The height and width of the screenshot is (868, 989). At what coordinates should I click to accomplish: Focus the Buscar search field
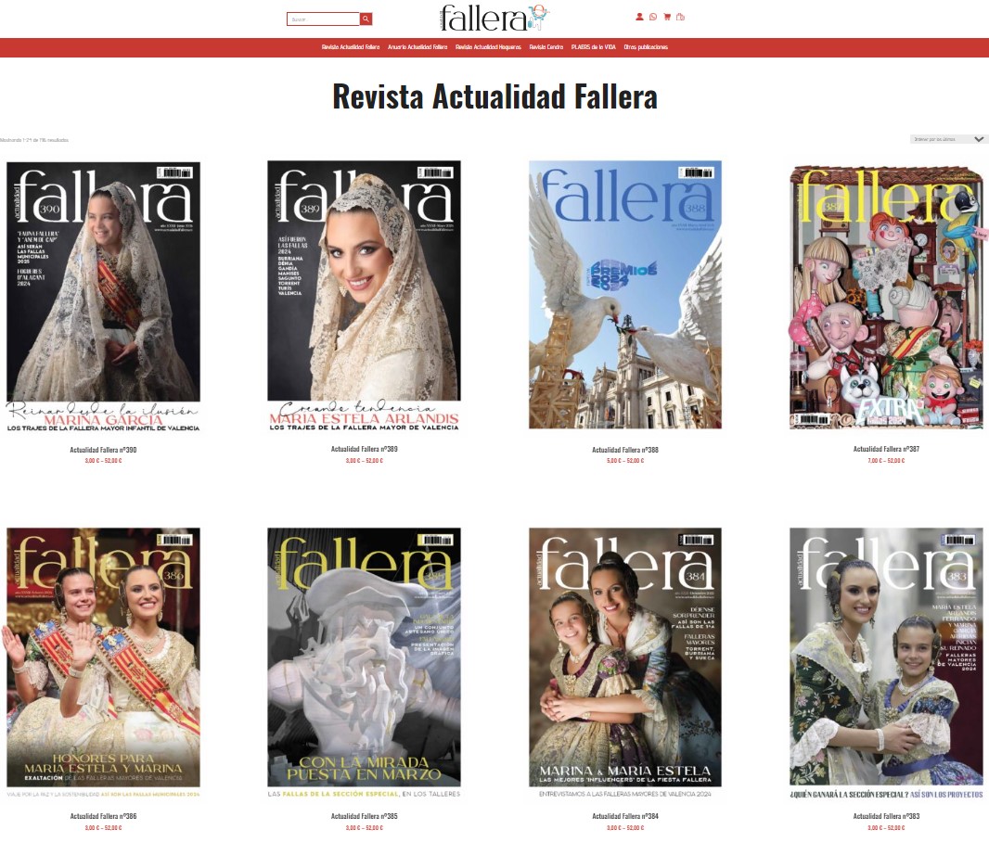[x=323, y=19]
